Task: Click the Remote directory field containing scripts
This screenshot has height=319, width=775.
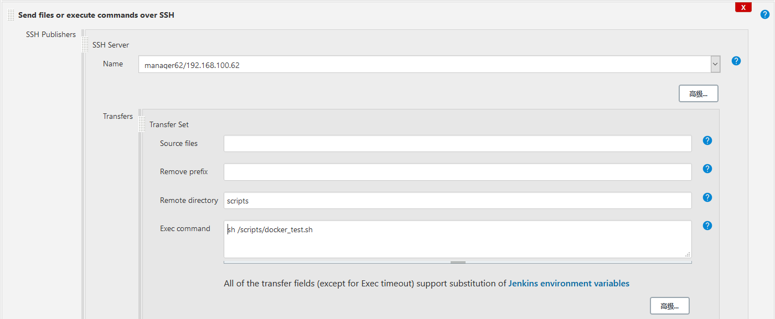Action: [x=457, y=201]
